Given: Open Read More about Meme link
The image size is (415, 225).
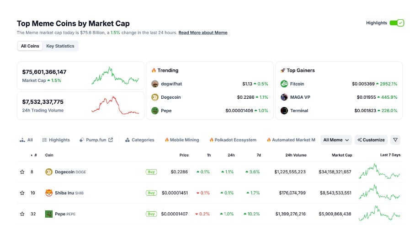Looking at the screenshot, I should tap(203, 32).
